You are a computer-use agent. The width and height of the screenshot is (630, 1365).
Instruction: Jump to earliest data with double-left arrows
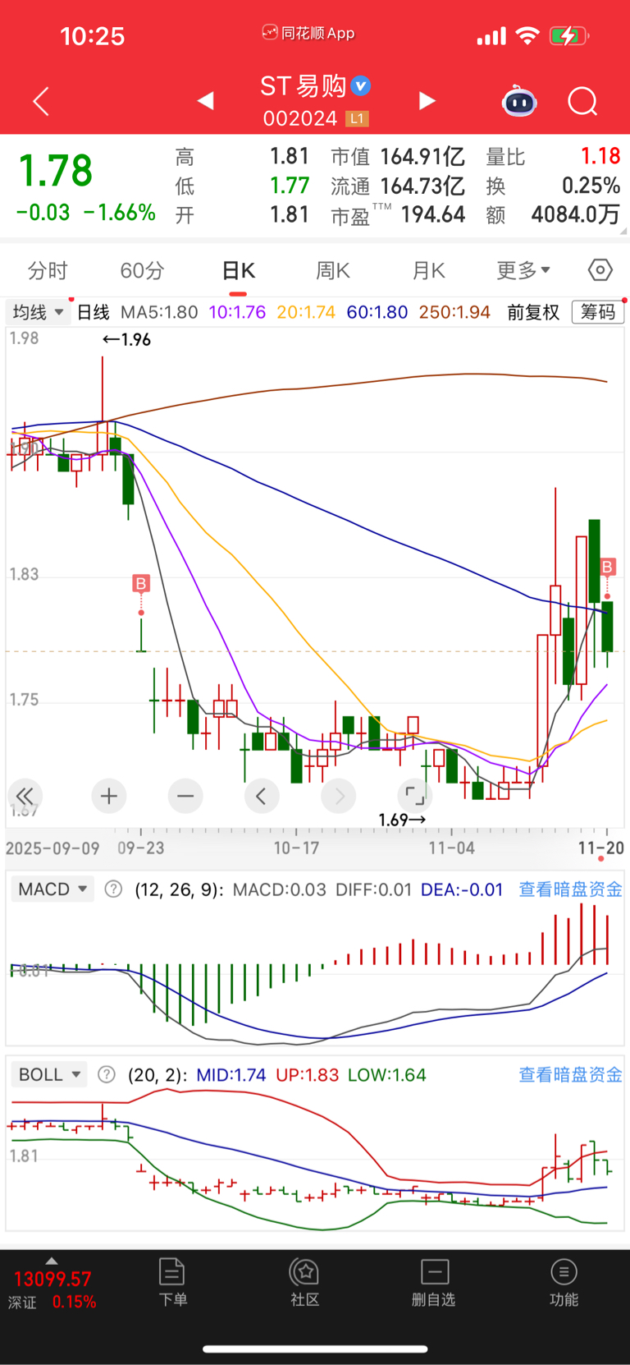pos(25,796)
